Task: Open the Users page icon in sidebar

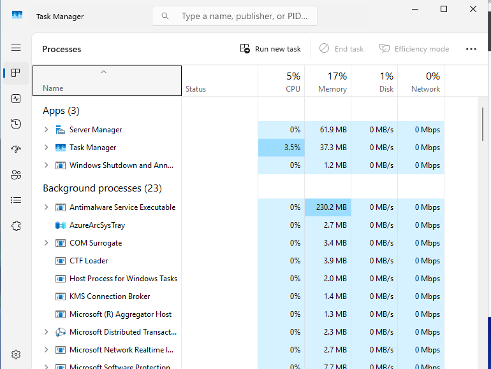Action: 16,175
